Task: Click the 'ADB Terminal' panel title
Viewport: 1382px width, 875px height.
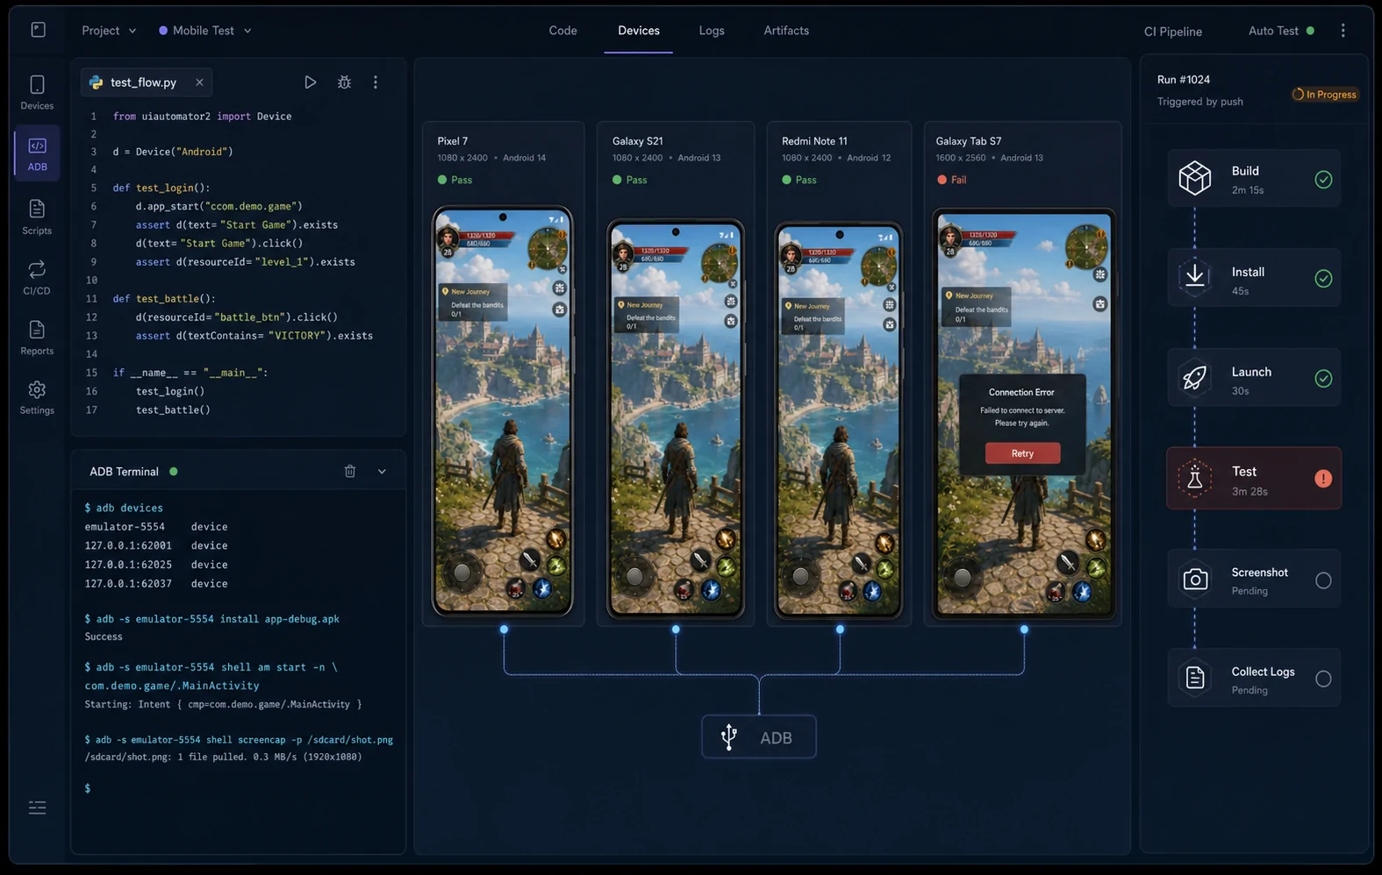Action: 124,472
